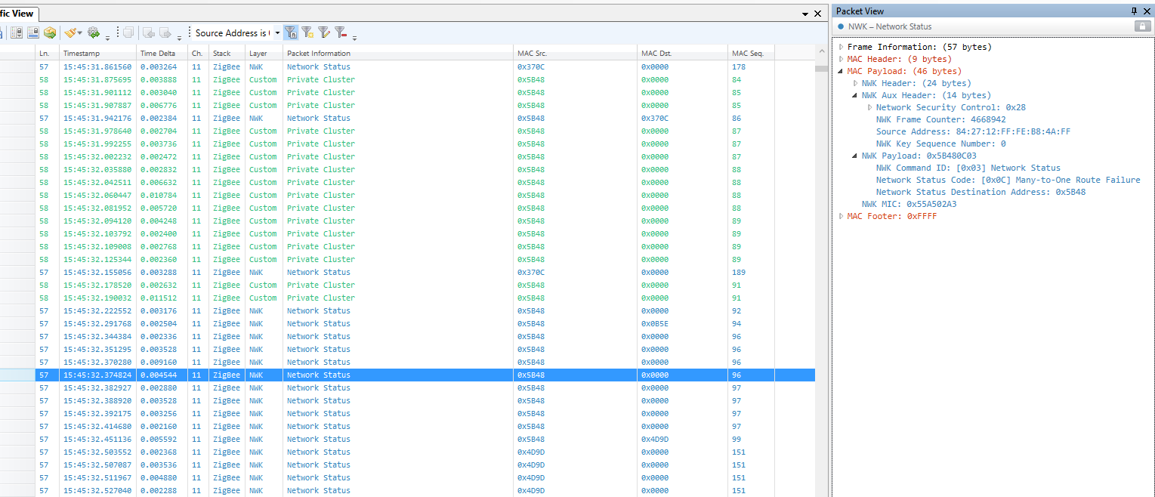Screen dimensions: 1155x497
Task: Collapse the MAC Payload tree node
Action: pos(841,71)
